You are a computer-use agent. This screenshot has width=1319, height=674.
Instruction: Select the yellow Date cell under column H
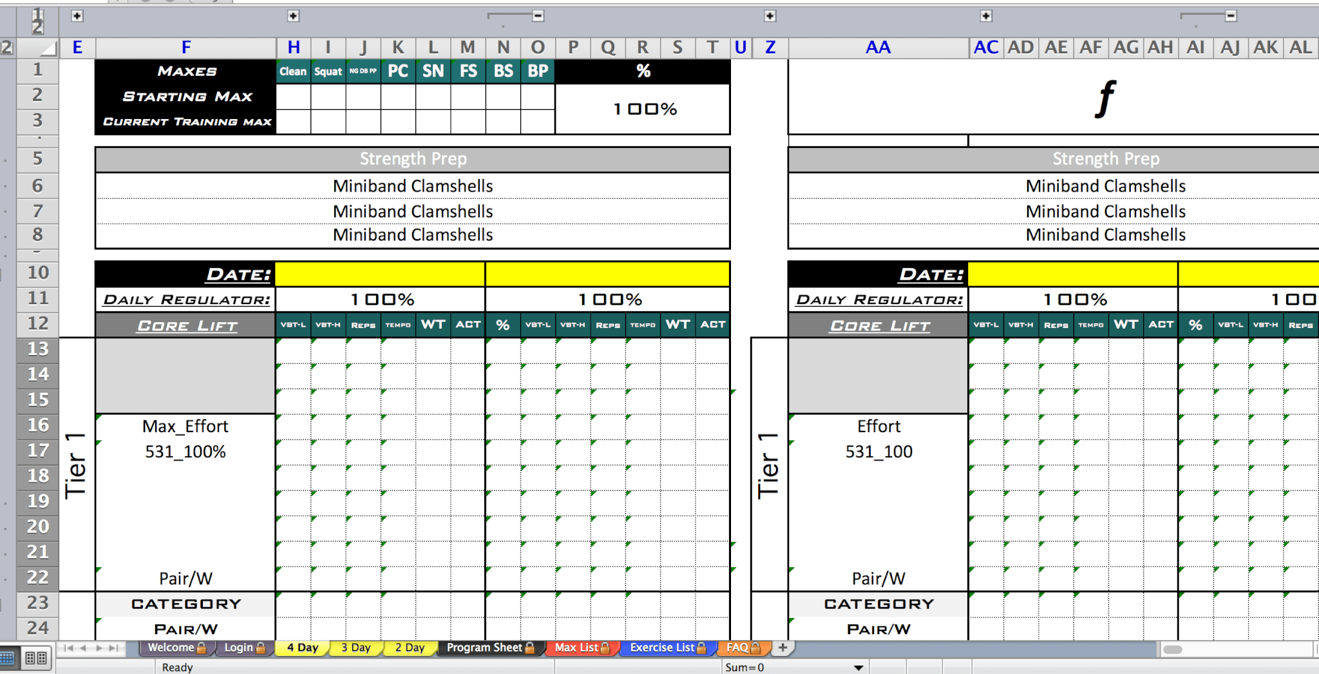pyautogui.click(x=380, y=274)
